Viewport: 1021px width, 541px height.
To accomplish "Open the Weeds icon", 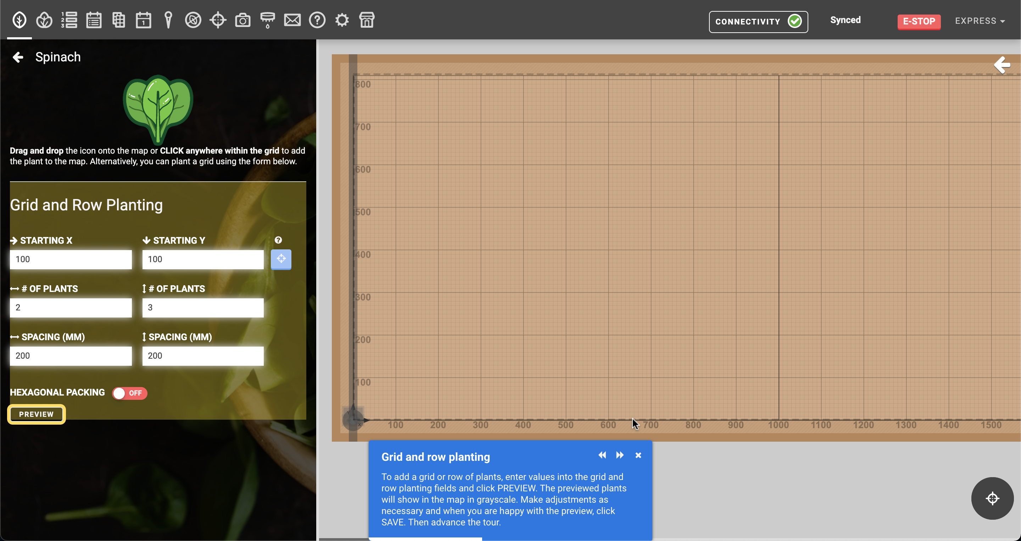I will pos(193,20).
